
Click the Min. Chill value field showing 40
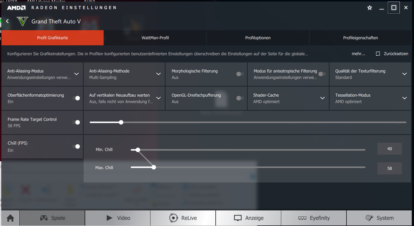pos(390,149)
